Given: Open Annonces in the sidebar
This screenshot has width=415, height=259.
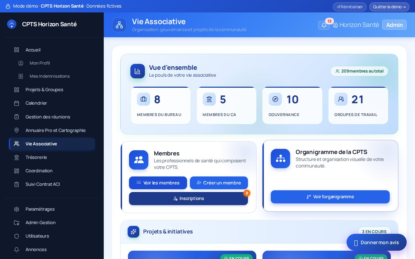Looking at the screenshot, I should point(52,250).
